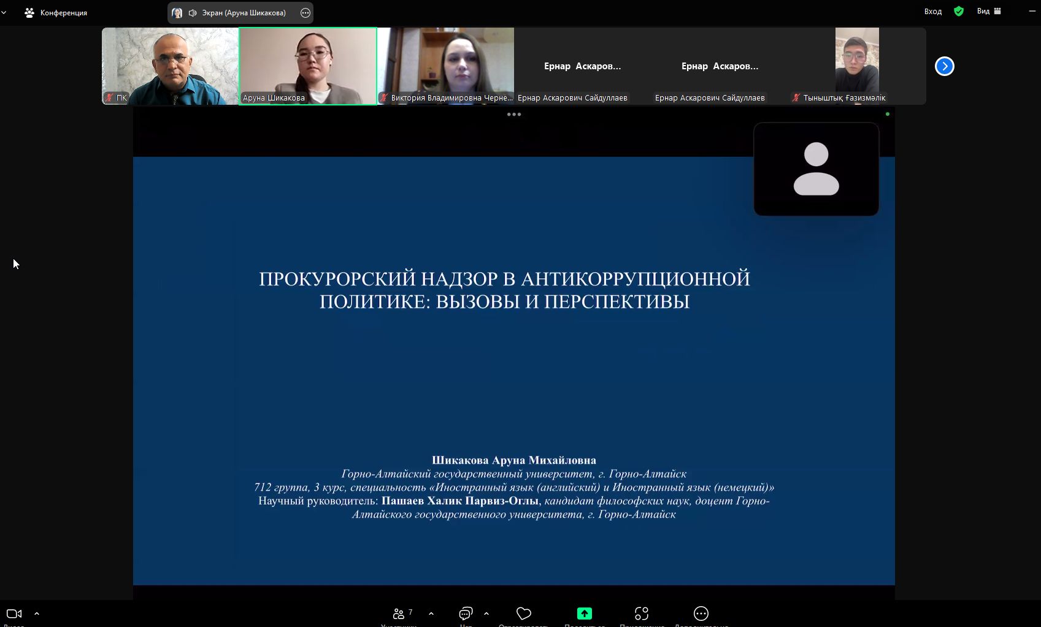Open the Конференция menu
Screen dimensions: 1041x627
coord(56,13)
